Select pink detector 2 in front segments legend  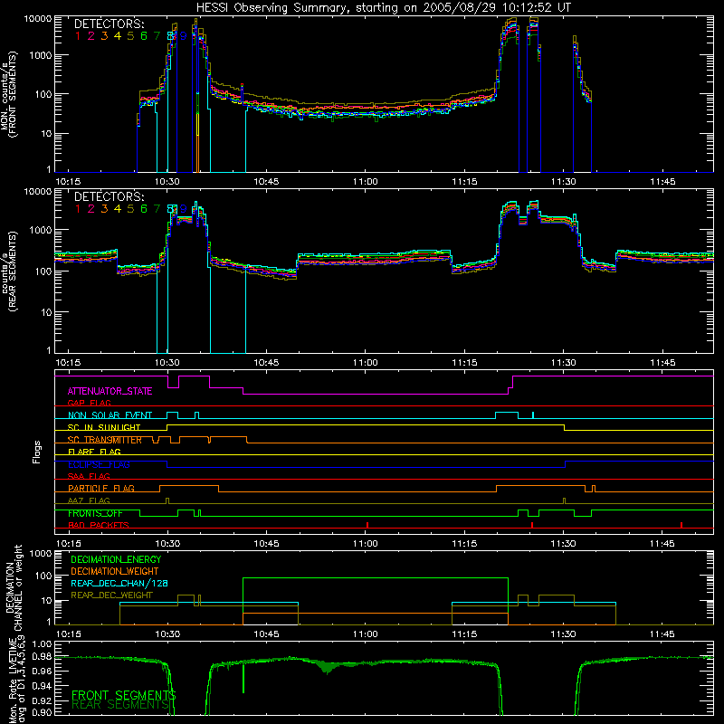coord(91,36)
